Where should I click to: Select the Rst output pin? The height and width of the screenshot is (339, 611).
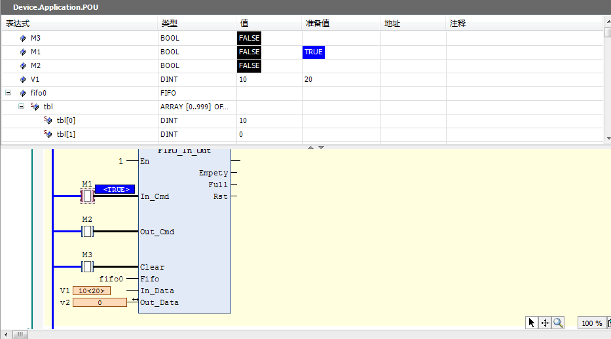coord(221,196)
